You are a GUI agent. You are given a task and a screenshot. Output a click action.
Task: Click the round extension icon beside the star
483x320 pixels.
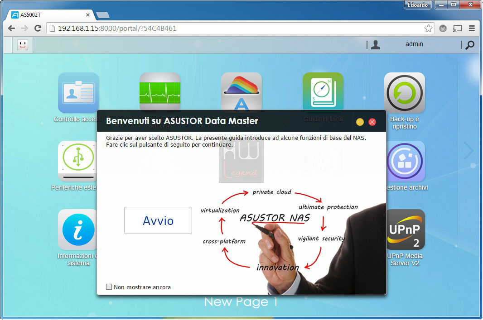pos(443,29)
